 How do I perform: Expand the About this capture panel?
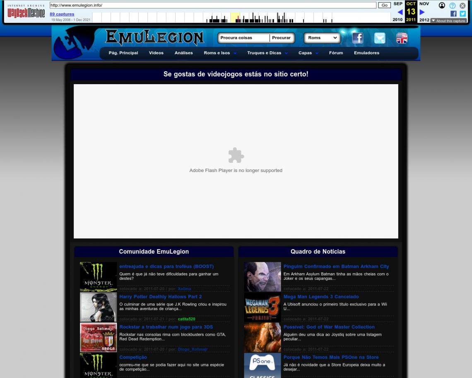pos(448,21)
